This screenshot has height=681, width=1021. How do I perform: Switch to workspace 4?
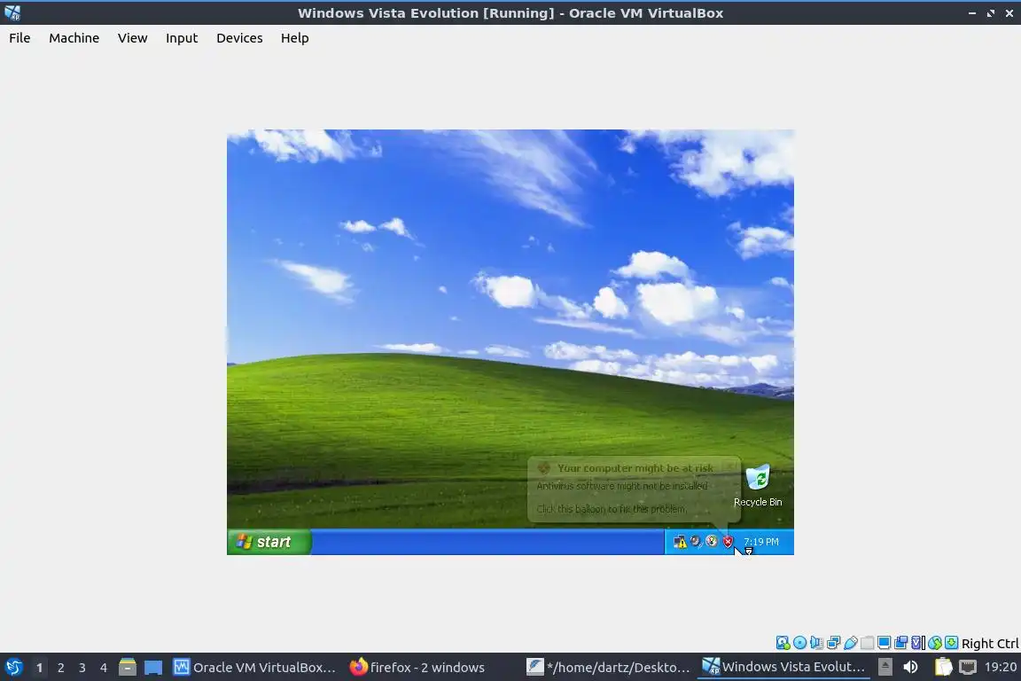[103, 668]
